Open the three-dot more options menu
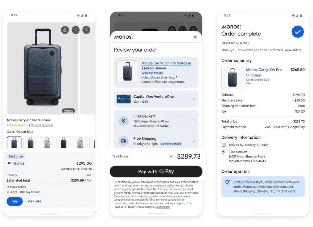The height and width of the screenshot is (227, 313). pos(76,30)
